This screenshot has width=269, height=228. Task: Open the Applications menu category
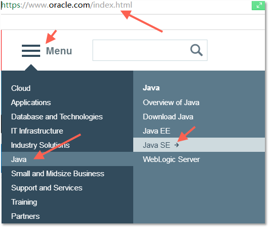click(31, 103)
